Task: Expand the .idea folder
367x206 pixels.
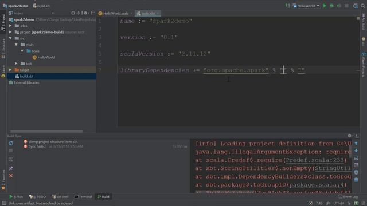Action: (x=10, y=26)
